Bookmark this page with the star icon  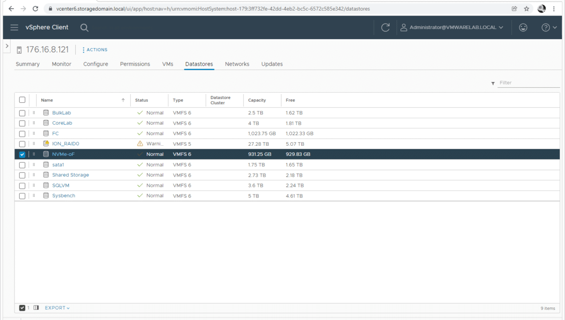(x=526, y=9)
